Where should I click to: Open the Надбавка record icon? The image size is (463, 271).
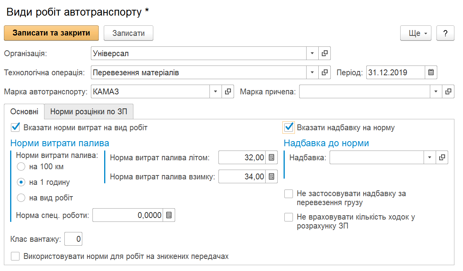click(442, 158)
